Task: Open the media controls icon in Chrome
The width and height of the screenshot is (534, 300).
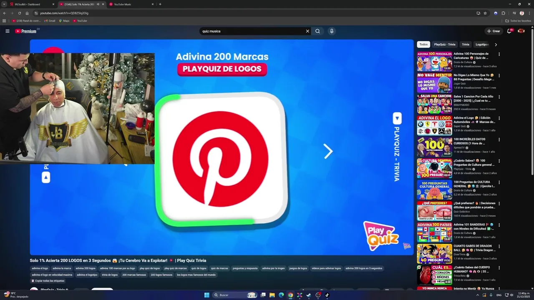Action: 514,13
